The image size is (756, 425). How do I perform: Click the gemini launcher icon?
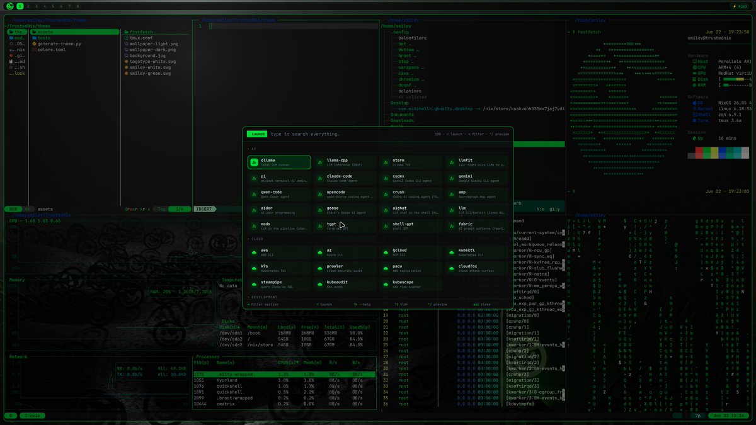pos(452,179)
